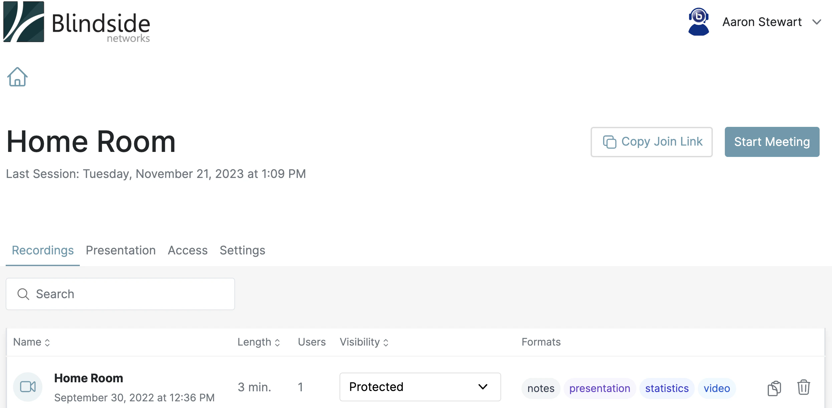Image resolution: width=832 pixels, height=408 pixels.
Task: Click the Start Meeting button
Action: tap(772, 142)
